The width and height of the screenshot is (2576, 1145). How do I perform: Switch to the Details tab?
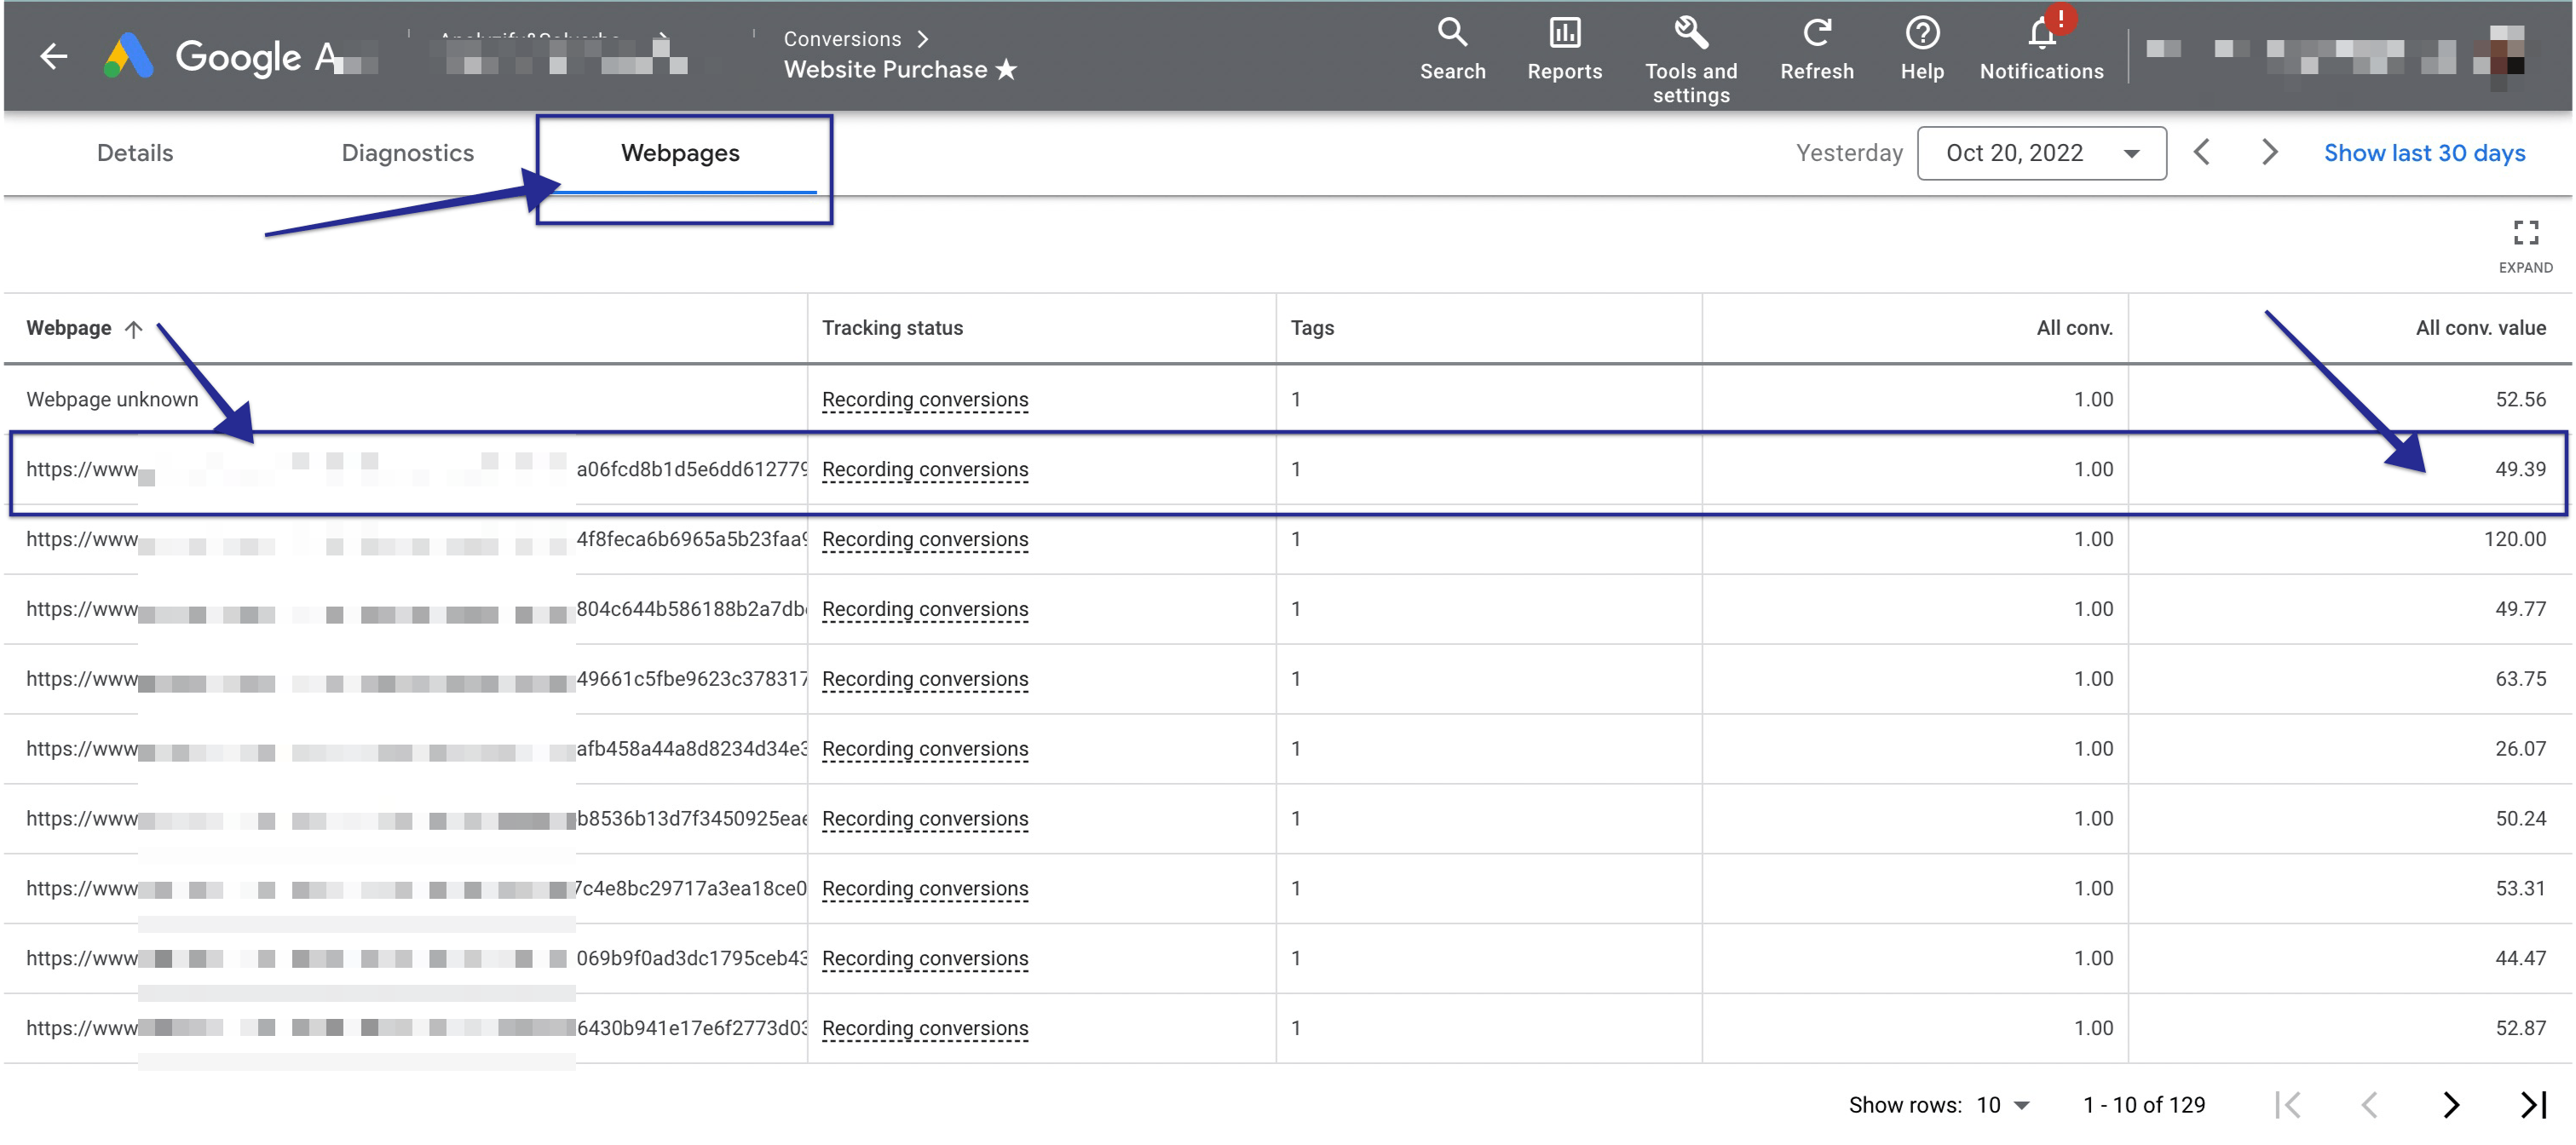[135, 153]
